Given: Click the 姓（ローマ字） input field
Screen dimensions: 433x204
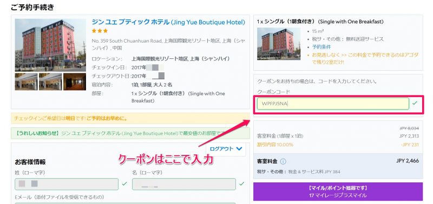Looking at the screenshot, I should [67, 184].
